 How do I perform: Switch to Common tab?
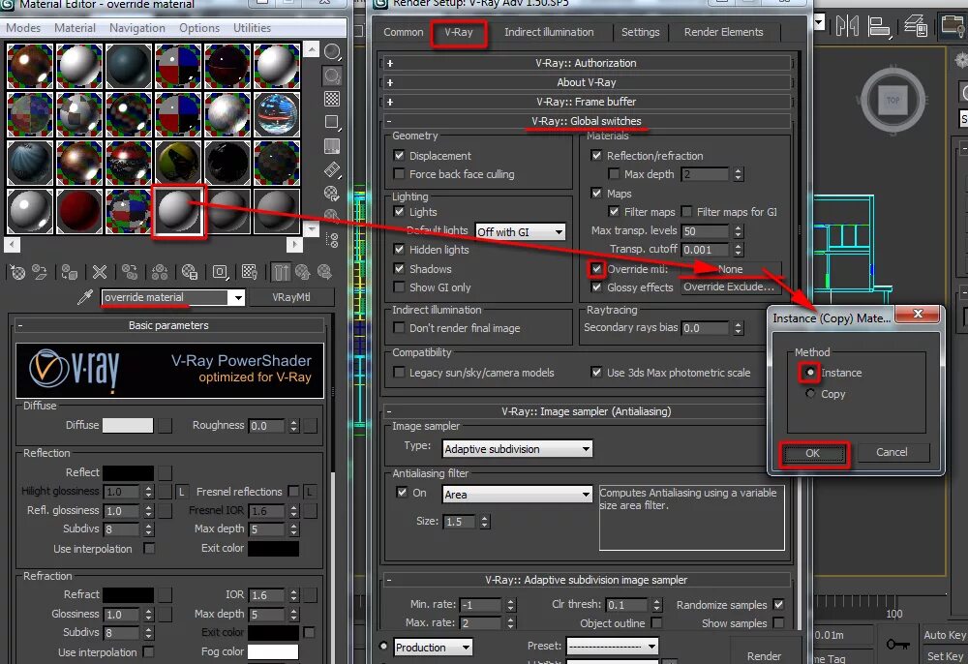pyautogui.click(x=403, y=32)
